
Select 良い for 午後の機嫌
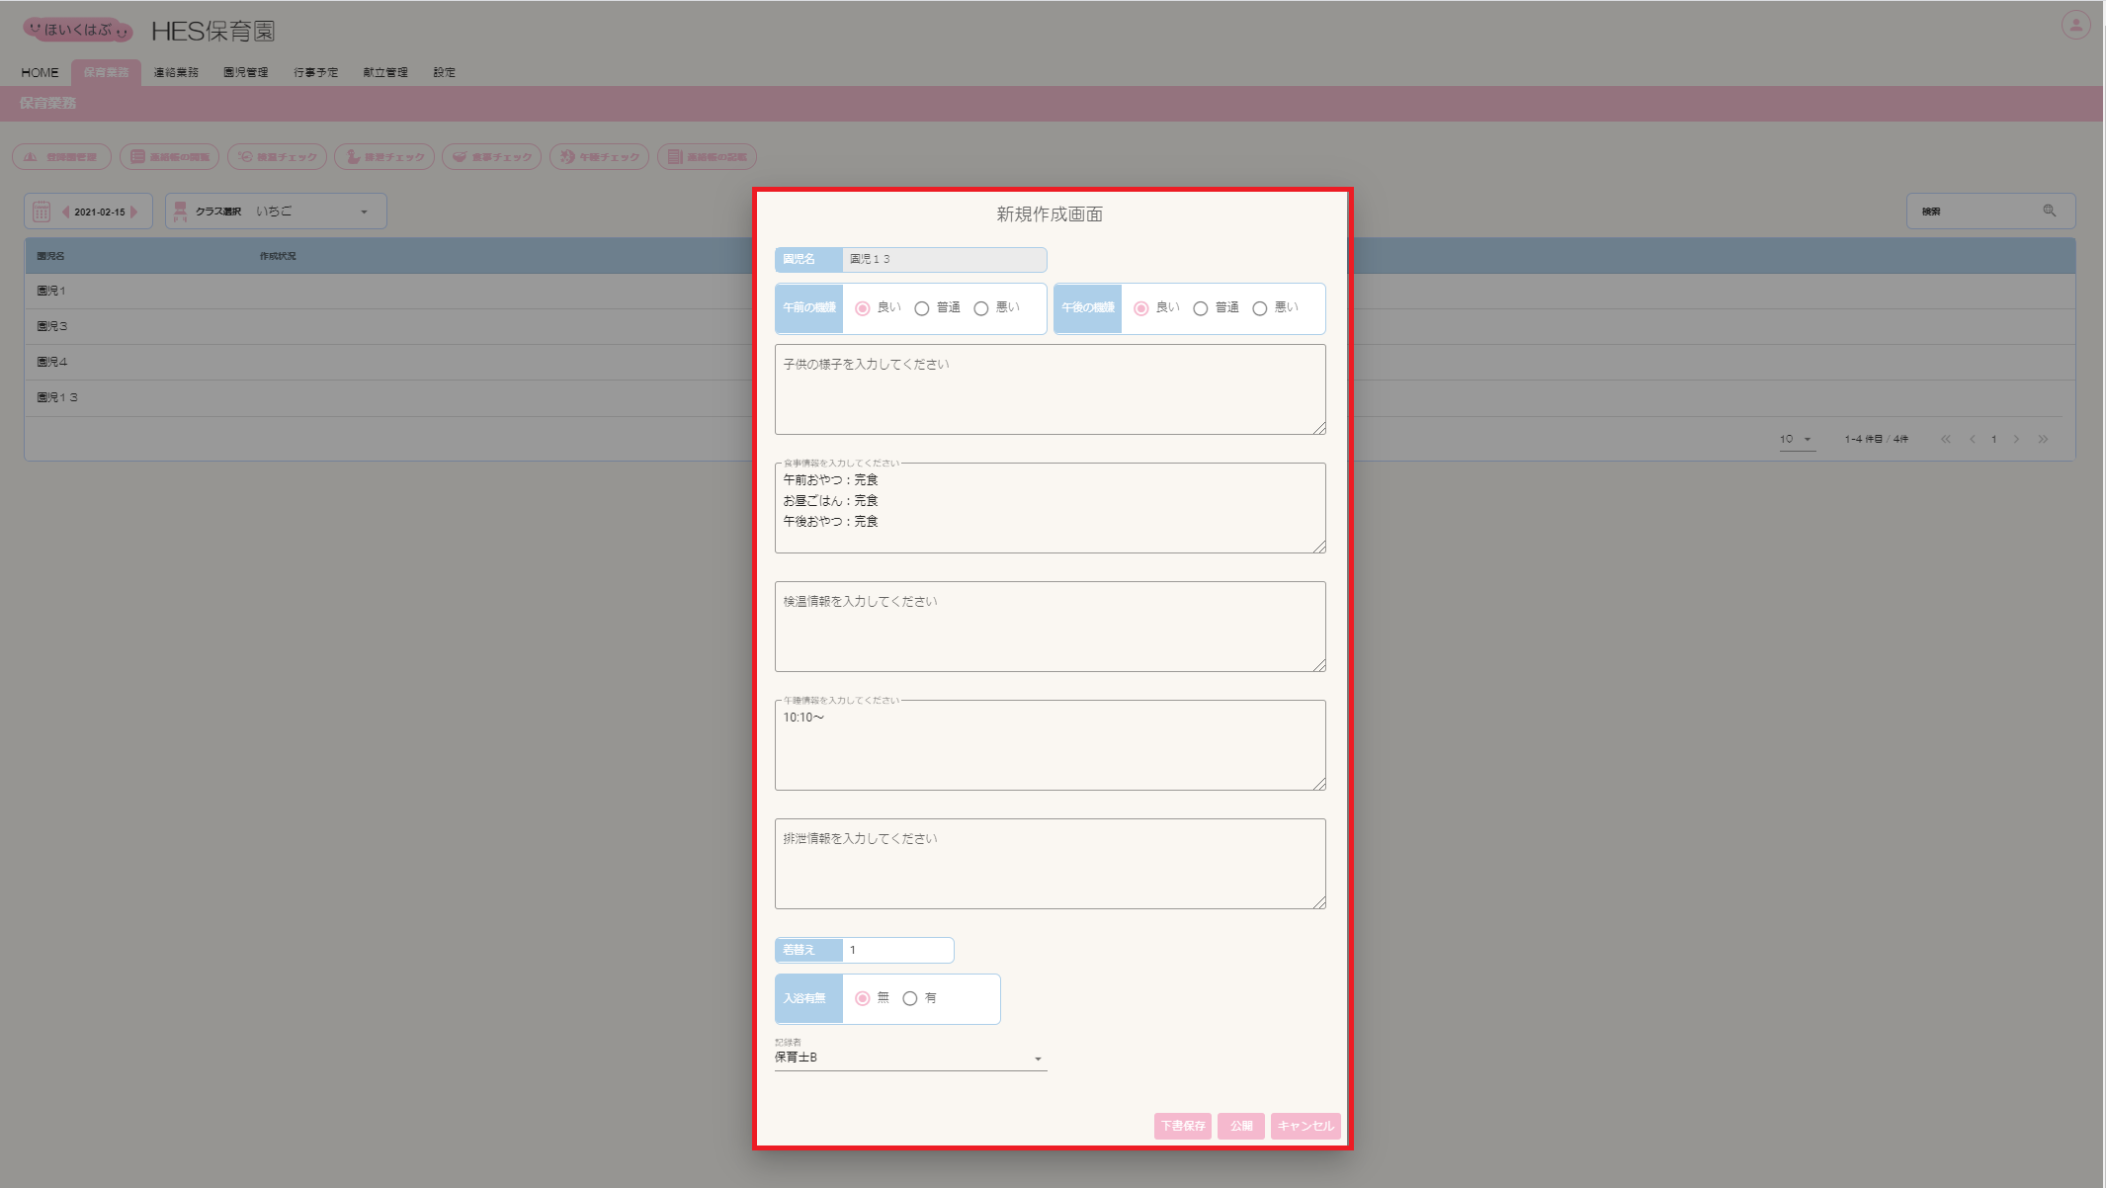pos(1141,308)
